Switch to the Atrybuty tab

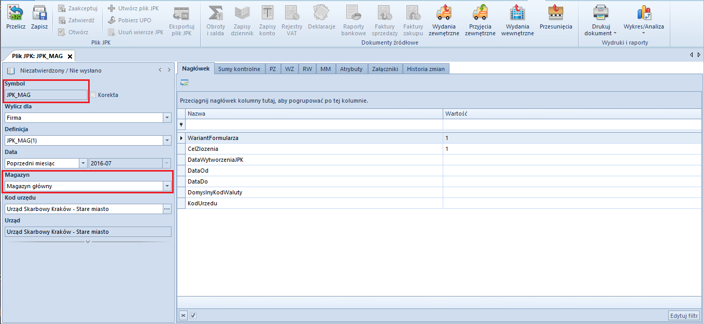click(351, 68)
